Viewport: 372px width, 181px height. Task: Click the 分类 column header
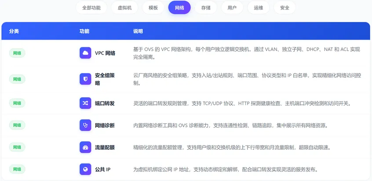[14, 31]
